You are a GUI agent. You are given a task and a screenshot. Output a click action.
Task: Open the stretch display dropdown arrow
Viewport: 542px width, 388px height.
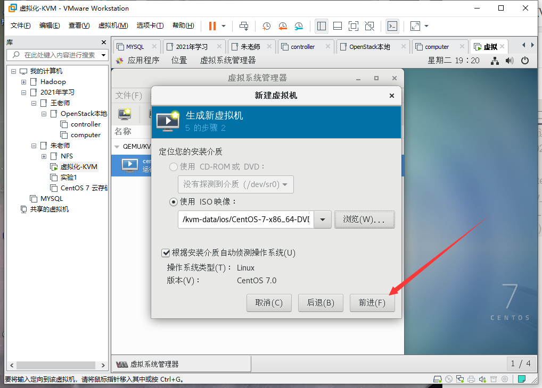426,26
